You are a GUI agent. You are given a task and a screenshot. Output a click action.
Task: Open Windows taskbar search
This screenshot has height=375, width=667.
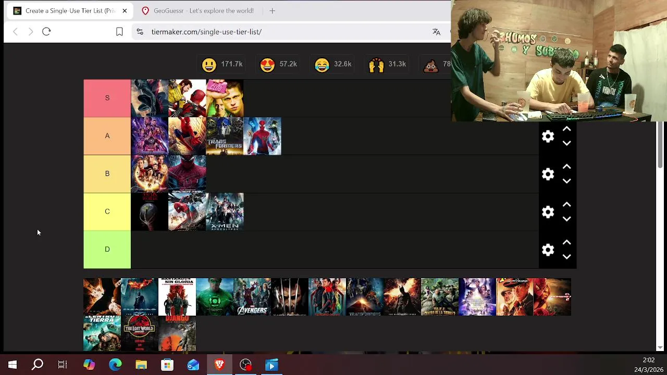pos(38,365)
